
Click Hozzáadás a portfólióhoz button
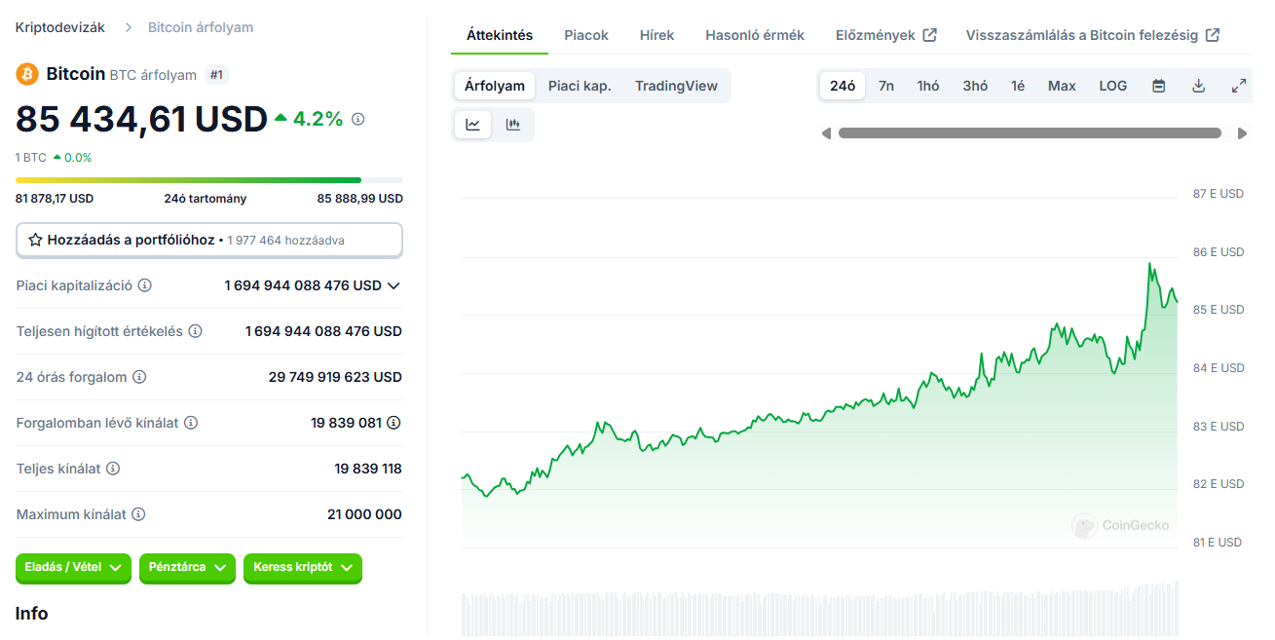[209, 240]
